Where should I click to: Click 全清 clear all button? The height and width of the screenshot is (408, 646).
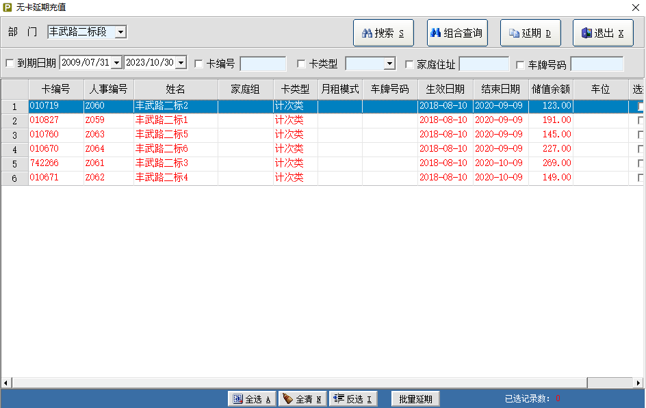point(302,399)
